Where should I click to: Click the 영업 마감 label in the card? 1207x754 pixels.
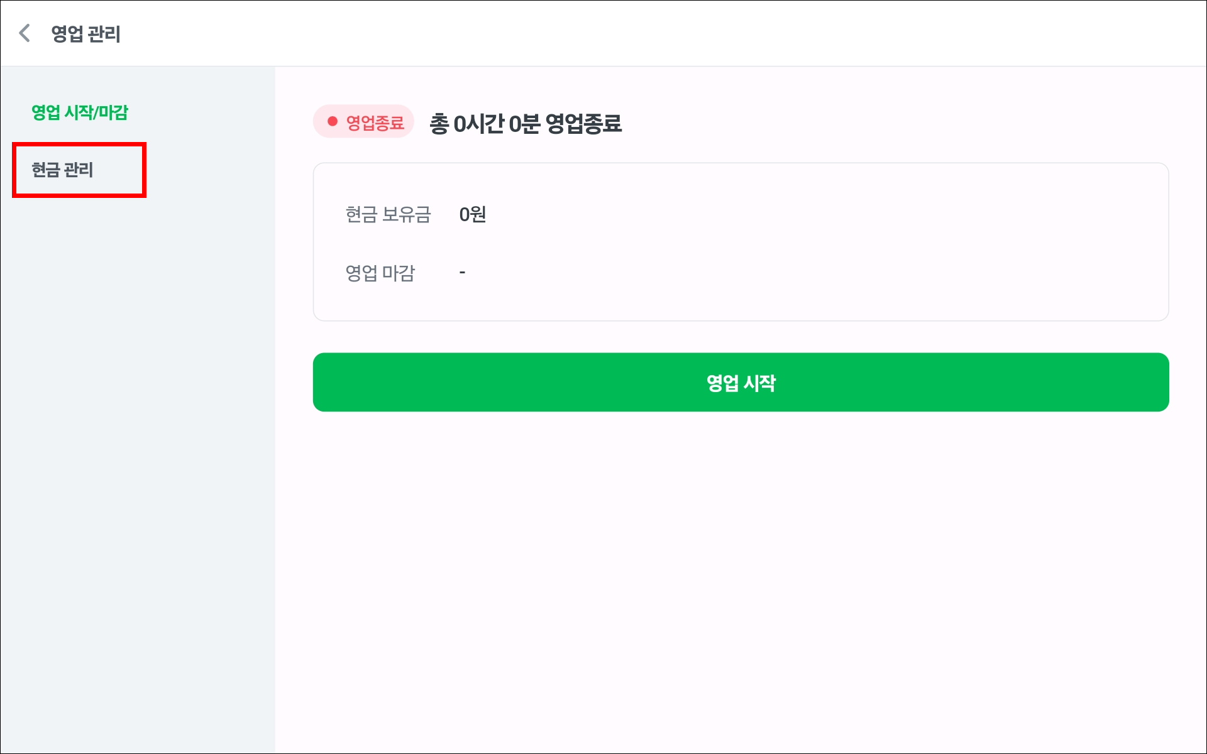(380, 273)
